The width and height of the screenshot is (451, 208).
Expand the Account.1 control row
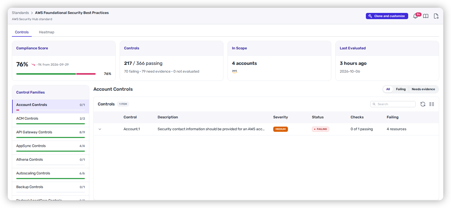click(x=100, y=129)
